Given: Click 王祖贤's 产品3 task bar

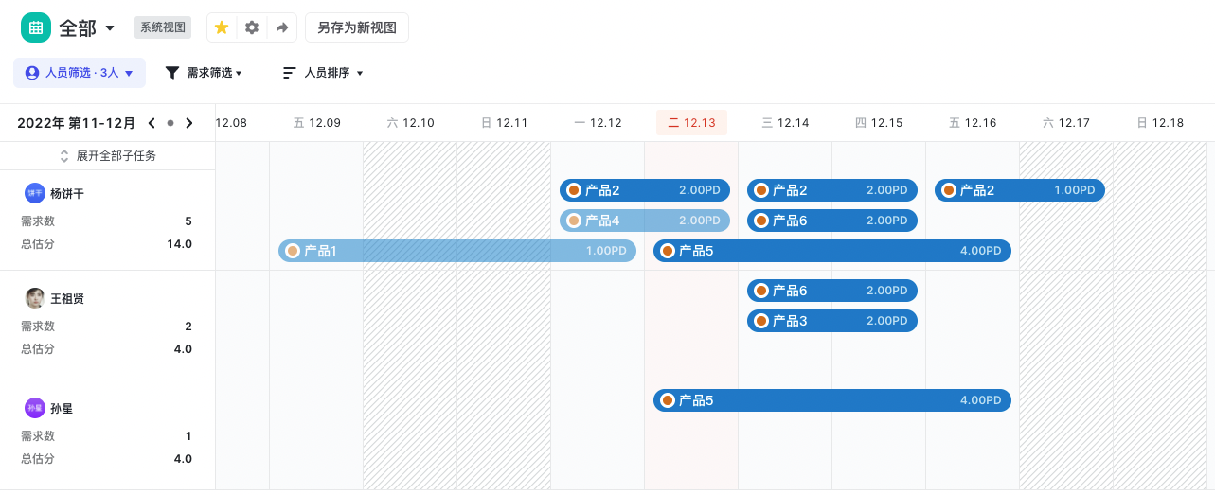Looking at the screenshot, I should (x=831, y=321).
